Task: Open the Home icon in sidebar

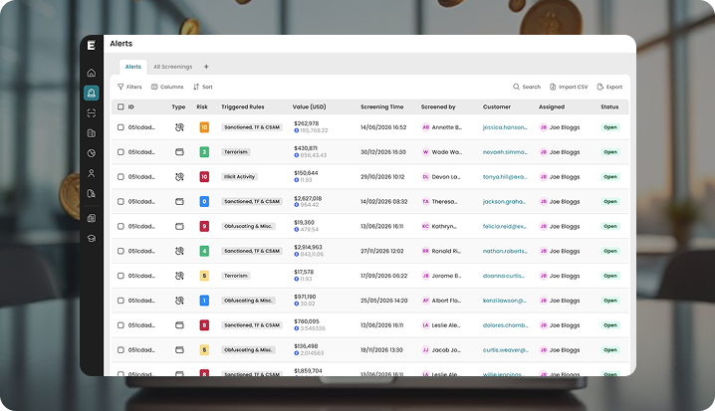Action: [92, 73]
